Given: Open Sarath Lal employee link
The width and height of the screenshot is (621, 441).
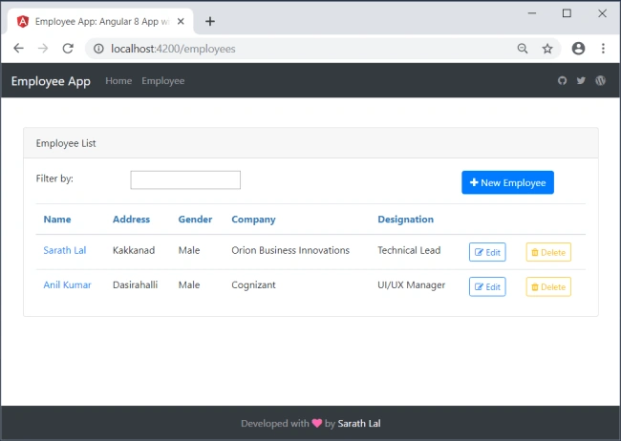Looking at the screenshot, I should pos(65,250).
